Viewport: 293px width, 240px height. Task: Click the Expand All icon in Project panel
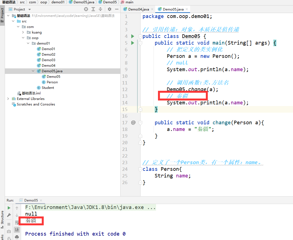(x=93, y=9)
